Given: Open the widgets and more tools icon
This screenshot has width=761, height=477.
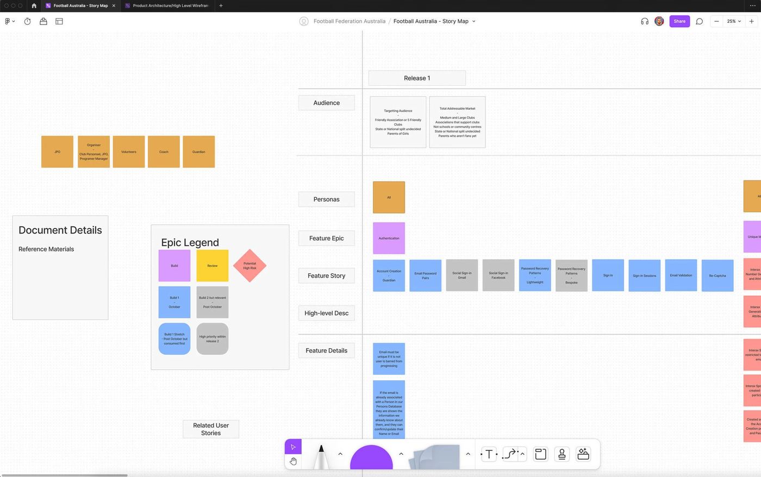Looking at the screenshot, I should 583,454.
